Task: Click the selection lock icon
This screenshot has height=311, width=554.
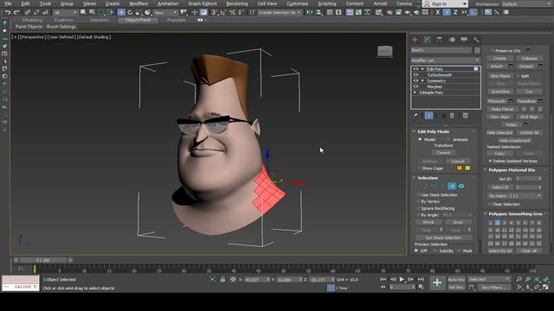Action: 222,279
